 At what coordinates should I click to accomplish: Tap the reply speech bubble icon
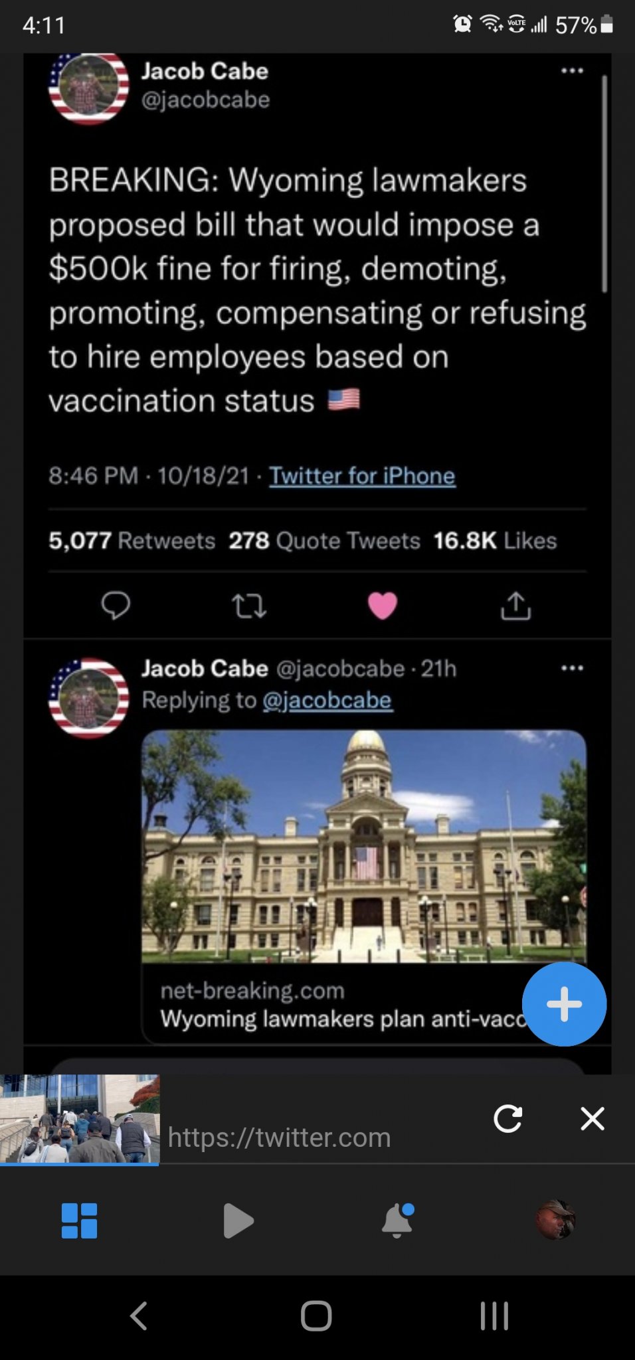(116, 605)
